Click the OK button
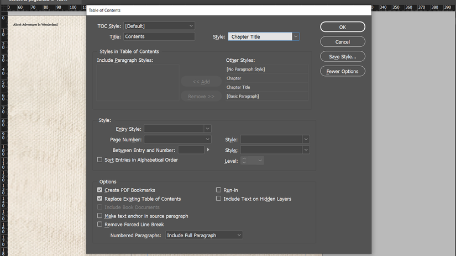Viewport: 456px width, 256px height. (343, 26)
